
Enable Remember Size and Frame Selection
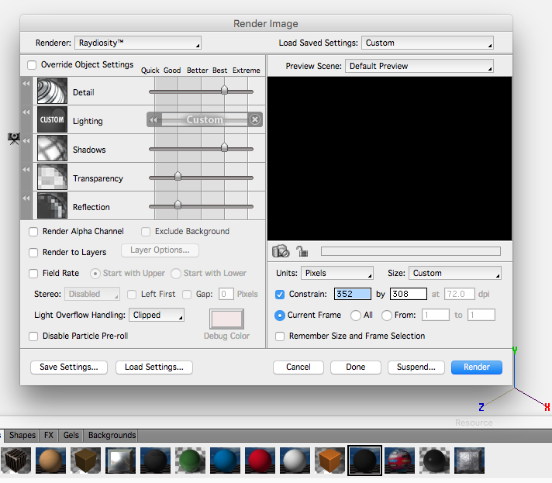coord(280,336)
